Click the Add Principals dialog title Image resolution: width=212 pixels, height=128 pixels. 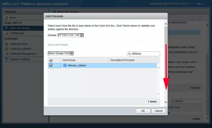pos(54,16)
